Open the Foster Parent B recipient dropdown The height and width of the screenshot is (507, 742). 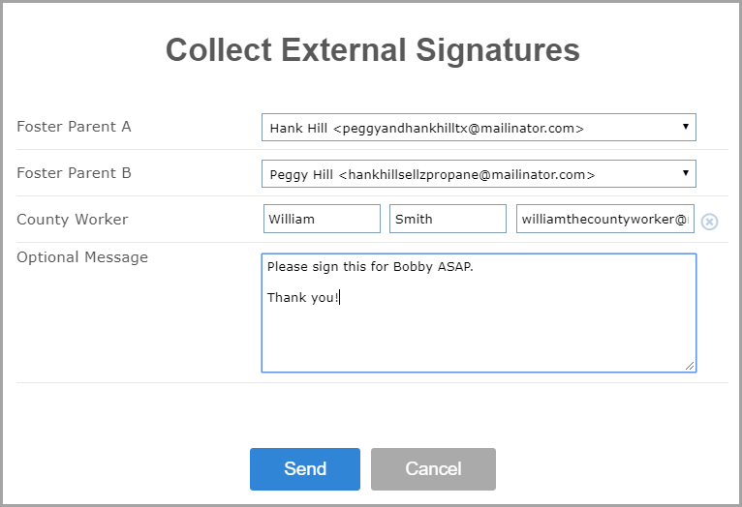pos(479,173)
